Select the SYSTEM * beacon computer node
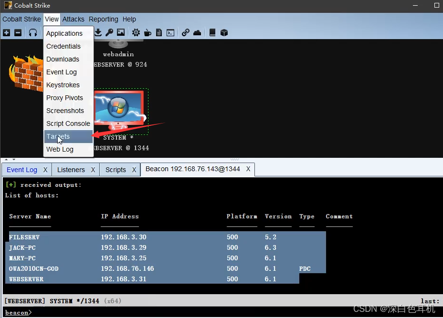Image resolution: width=443 pixels, height=318 pixels. [119, 110]
